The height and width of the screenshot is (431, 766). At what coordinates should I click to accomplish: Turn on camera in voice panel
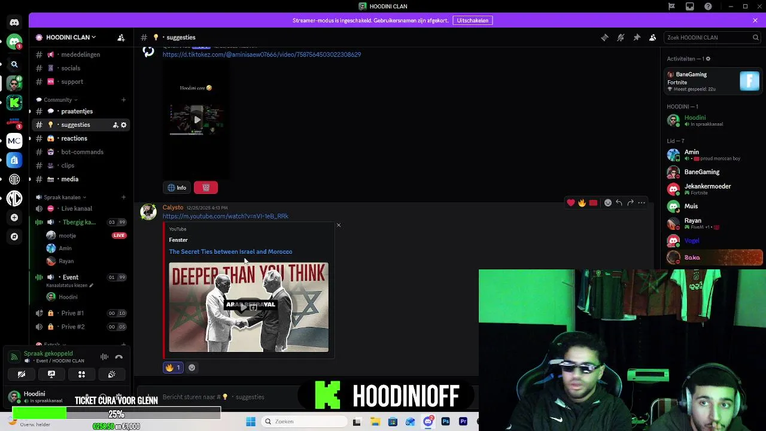click(x=22, y=374)
